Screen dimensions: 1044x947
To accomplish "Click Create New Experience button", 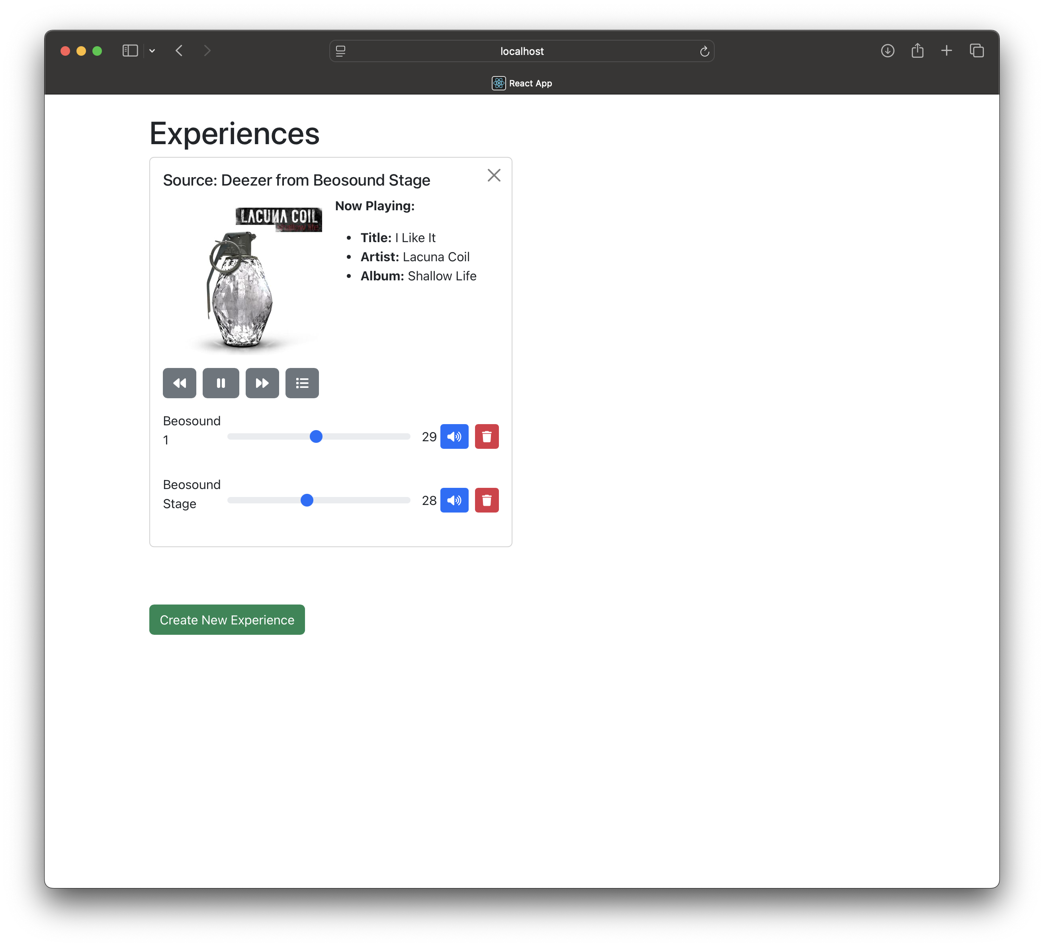I will coord(227,620).
